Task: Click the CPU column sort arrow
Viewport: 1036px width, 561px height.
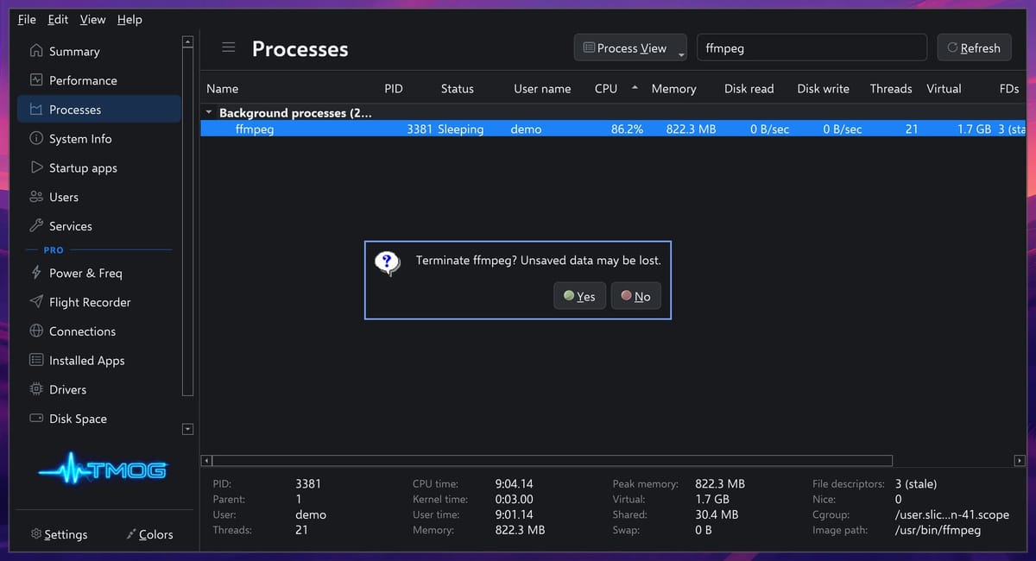Action: click(635, 88)
